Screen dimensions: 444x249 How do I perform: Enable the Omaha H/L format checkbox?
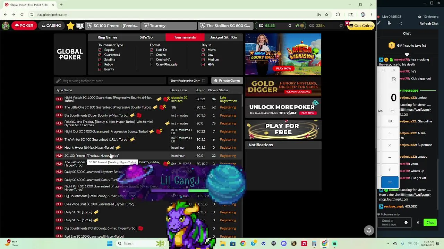pyautogui.click(x=152, y=59)
